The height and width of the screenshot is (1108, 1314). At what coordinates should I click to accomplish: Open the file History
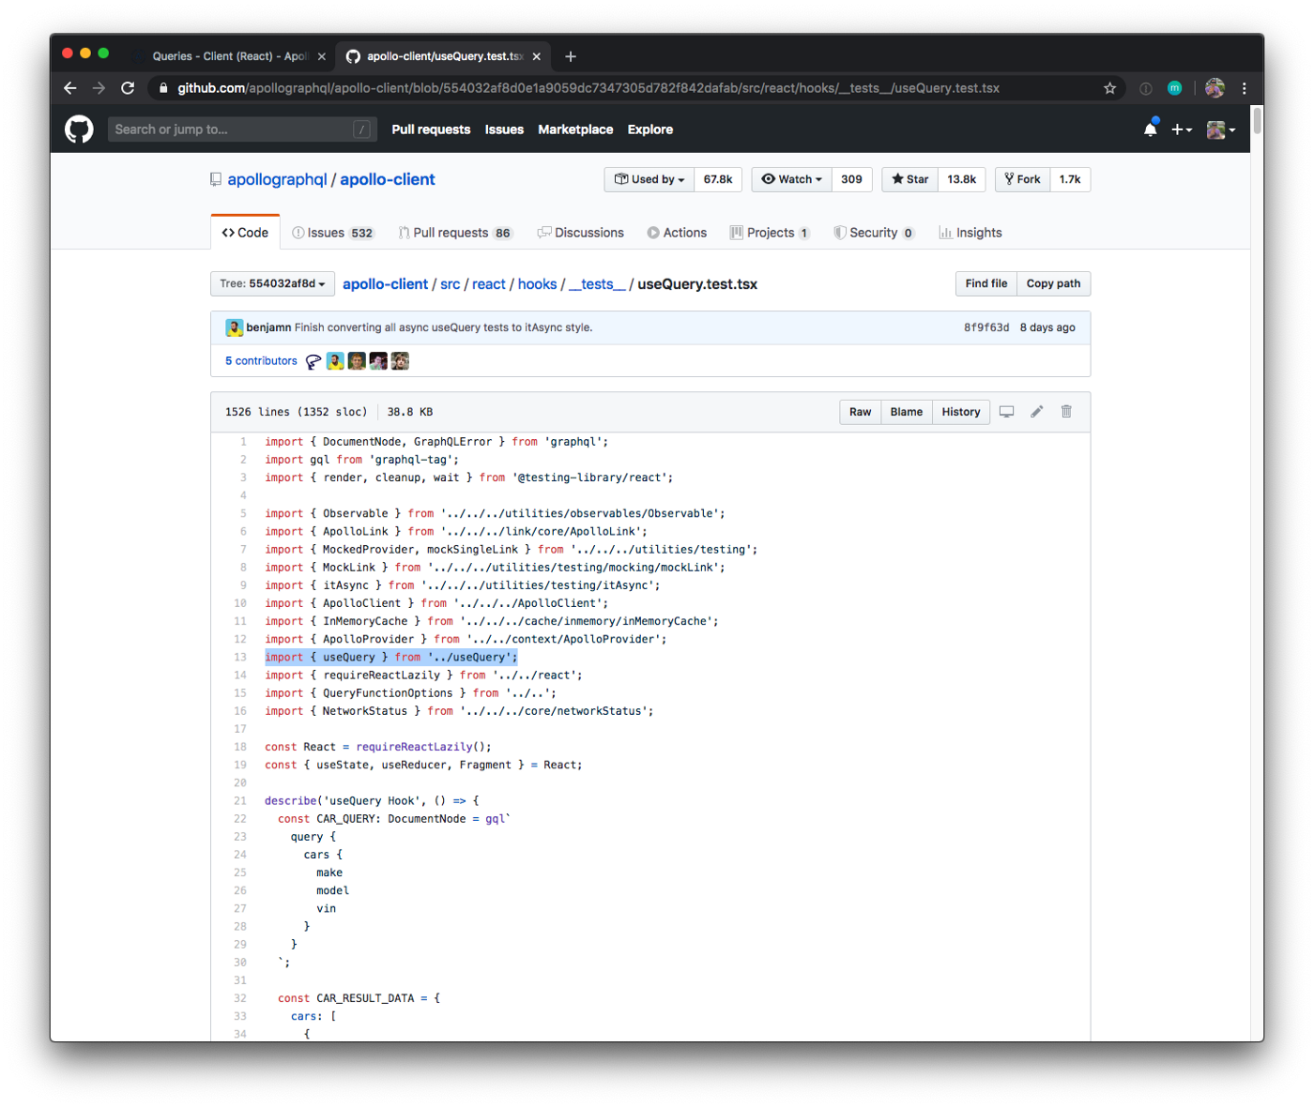pyautogui.click(x=961, y=412)
